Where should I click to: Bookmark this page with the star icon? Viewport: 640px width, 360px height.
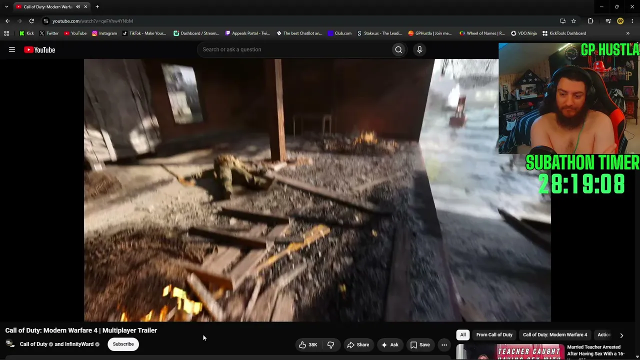click(x=573, y=21)
